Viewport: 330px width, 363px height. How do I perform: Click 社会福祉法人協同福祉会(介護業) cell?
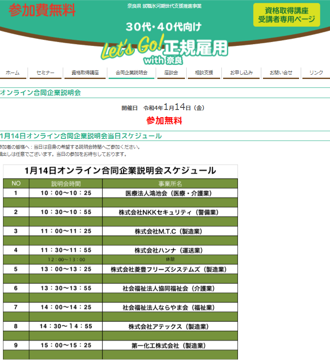click(x=170, y=288)
